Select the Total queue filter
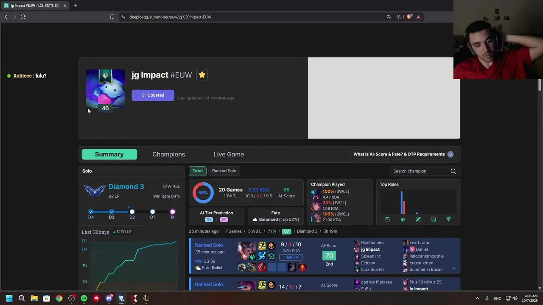Image resolution: width=543 pixels, height=305 pixels. click(198, 171)
